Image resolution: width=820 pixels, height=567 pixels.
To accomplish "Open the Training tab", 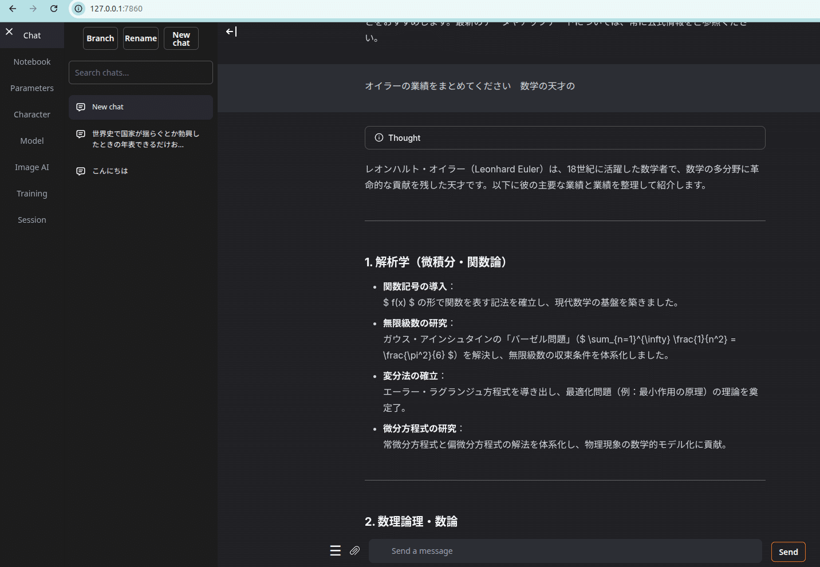I will (32, 194).
